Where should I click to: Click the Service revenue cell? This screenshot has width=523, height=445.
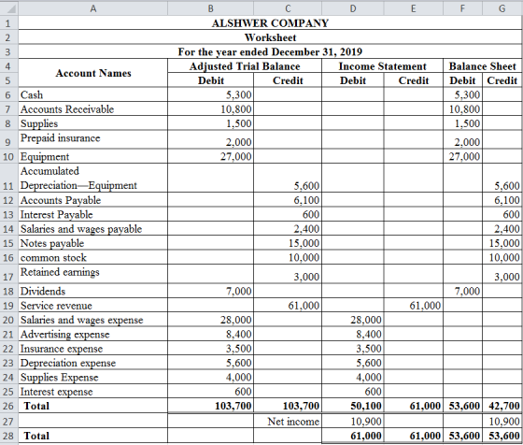tap(93, 306)
